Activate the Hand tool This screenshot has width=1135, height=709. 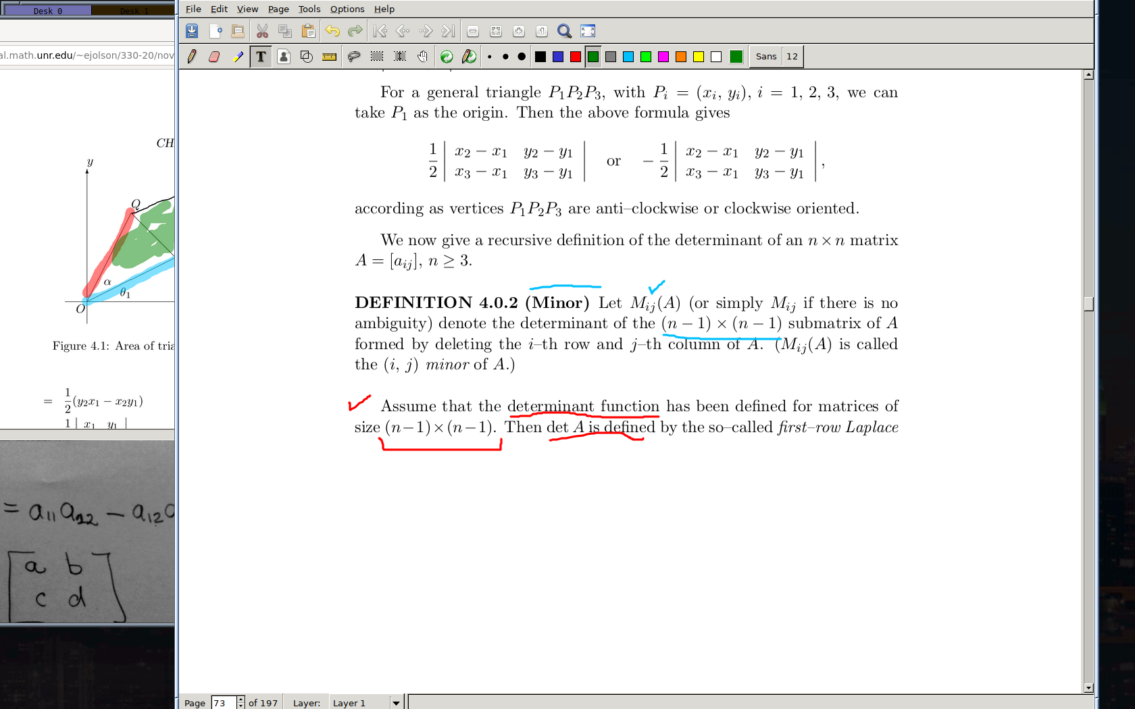coord(422,57)
